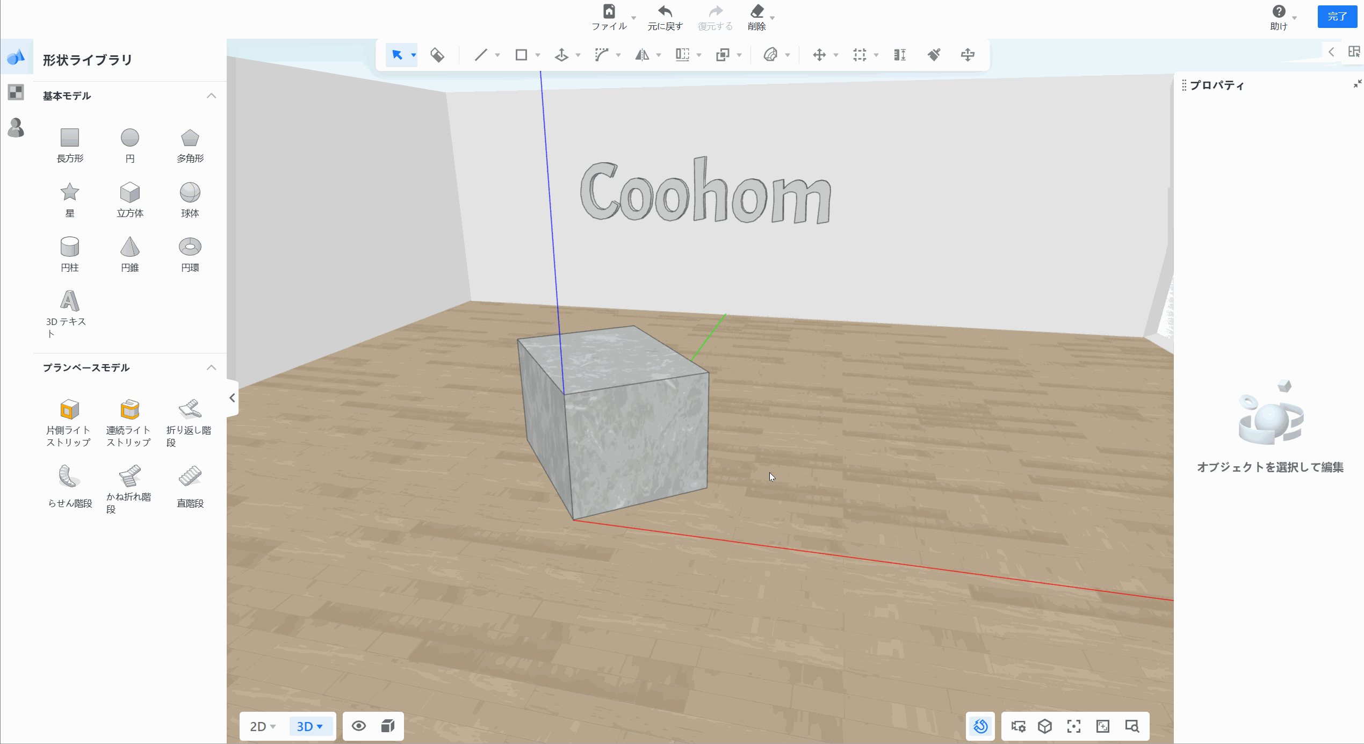Select the move tool with four arrows
Image resolution: width=1364 pixels, height=744 pixels.
point(819,55)
